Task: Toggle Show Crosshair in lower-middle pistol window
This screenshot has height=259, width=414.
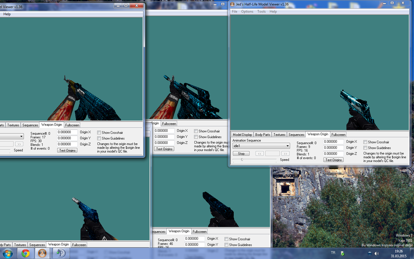Action: tap(226, 239)
